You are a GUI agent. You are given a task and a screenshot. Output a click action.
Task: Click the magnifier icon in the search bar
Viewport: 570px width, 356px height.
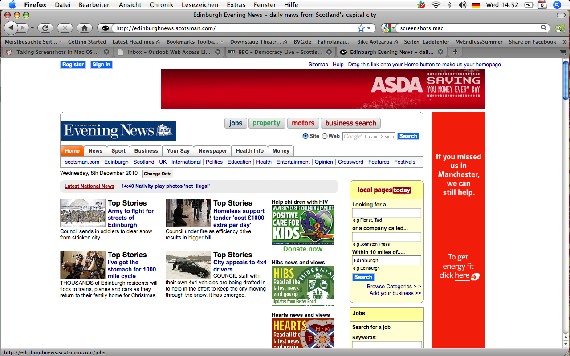coord(544,28)
